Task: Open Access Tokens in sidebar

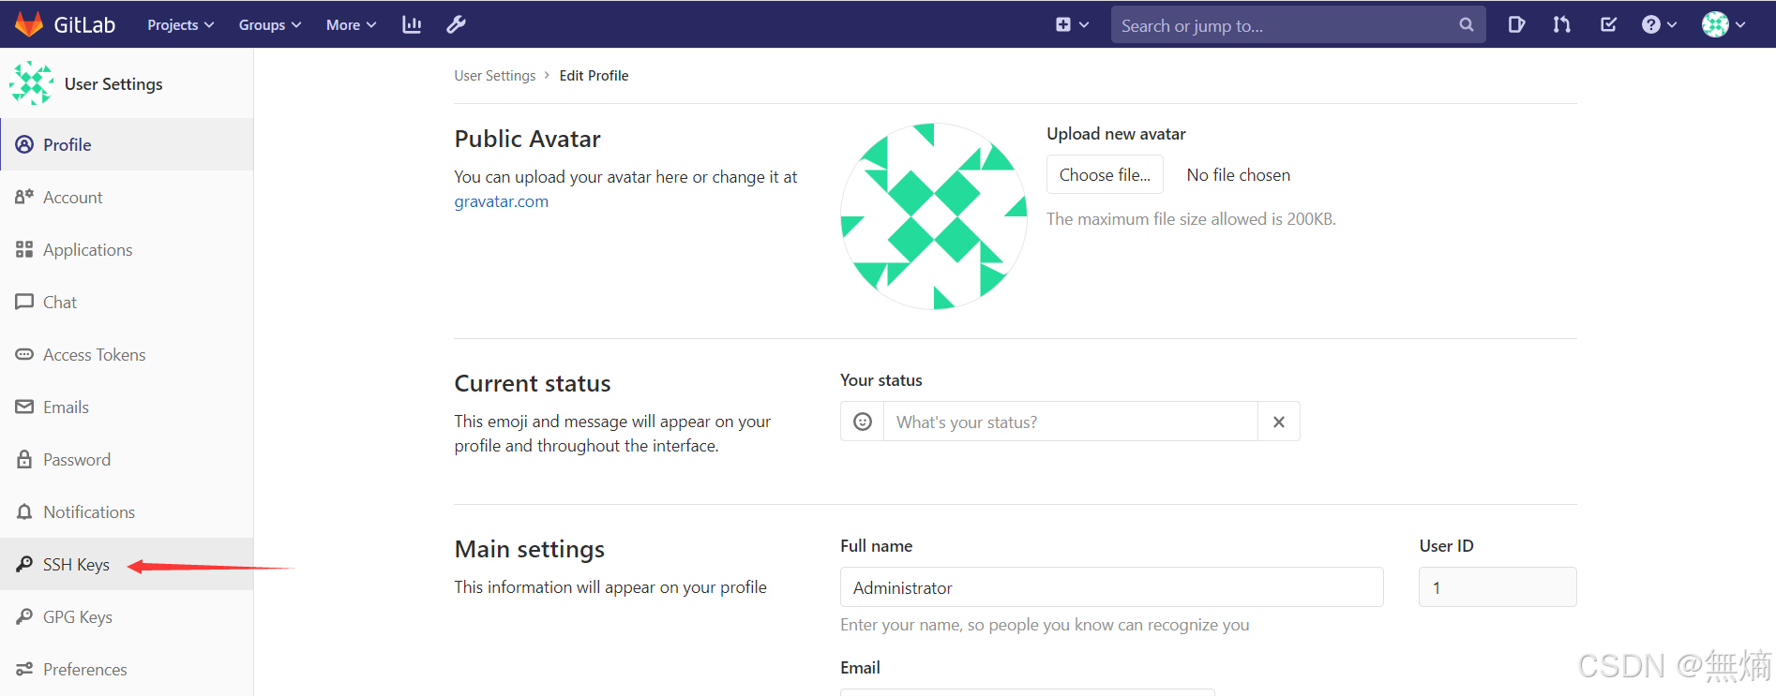Action: pos(127,354)
